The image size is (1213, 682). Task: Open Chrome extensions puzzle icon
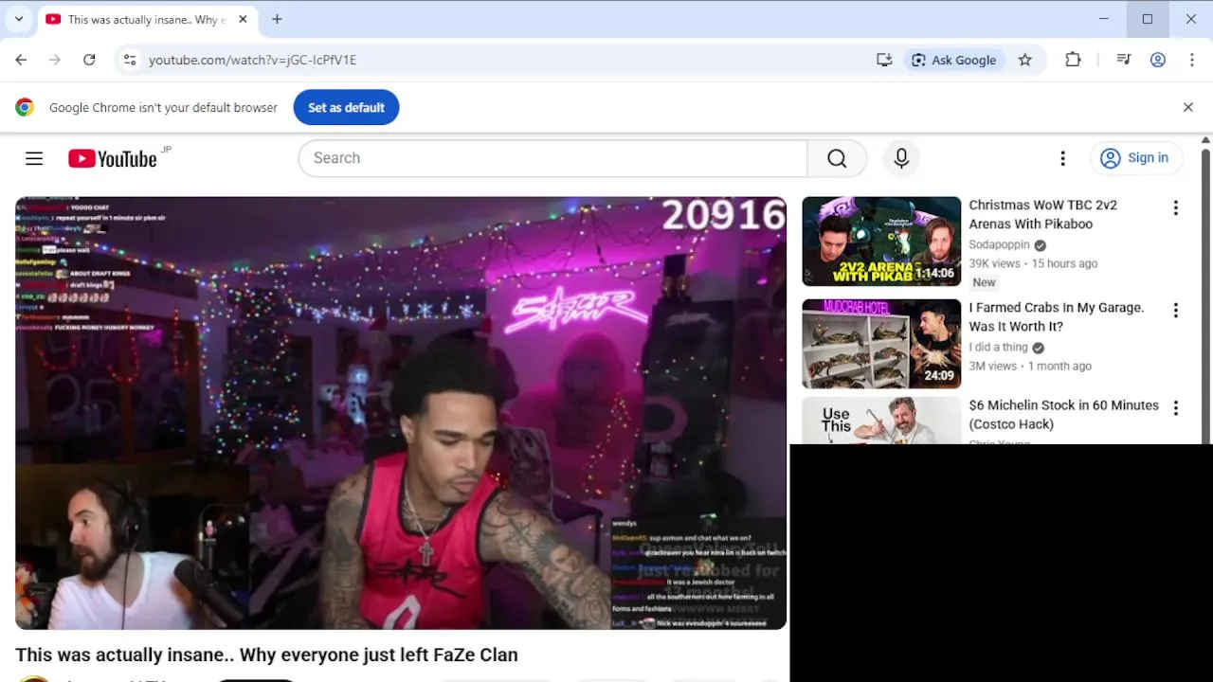pyautogui.click(x=1073, y=60)
